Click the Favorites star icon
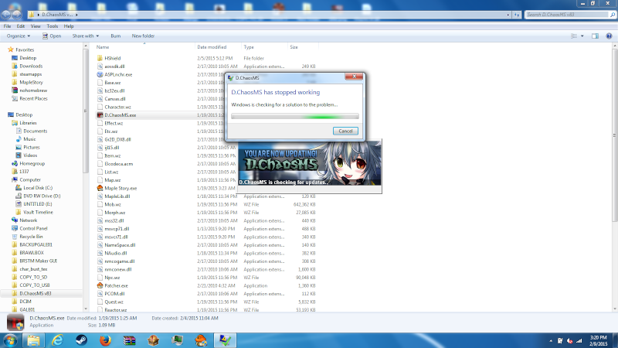 pos(11,49)
